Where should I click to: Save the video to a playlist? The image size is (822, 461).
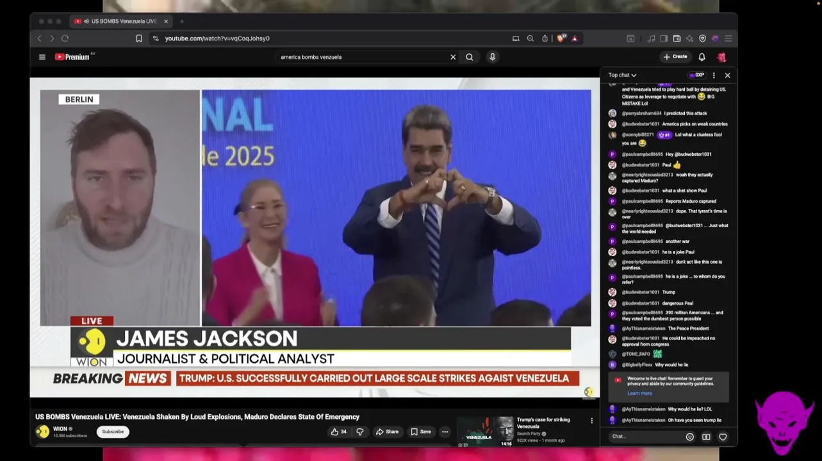click(421, 432)
